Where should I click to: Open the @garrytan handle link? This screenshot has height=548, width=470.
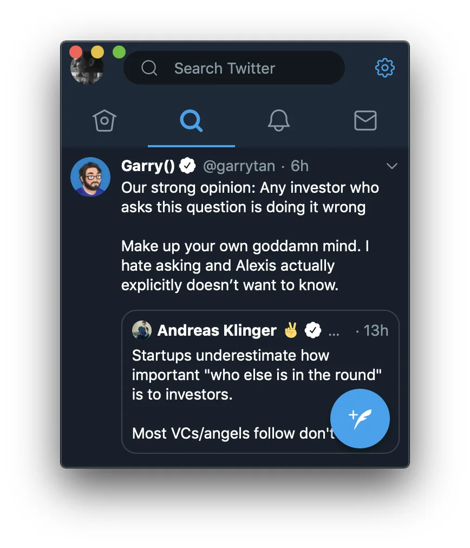tap(239, 166)
